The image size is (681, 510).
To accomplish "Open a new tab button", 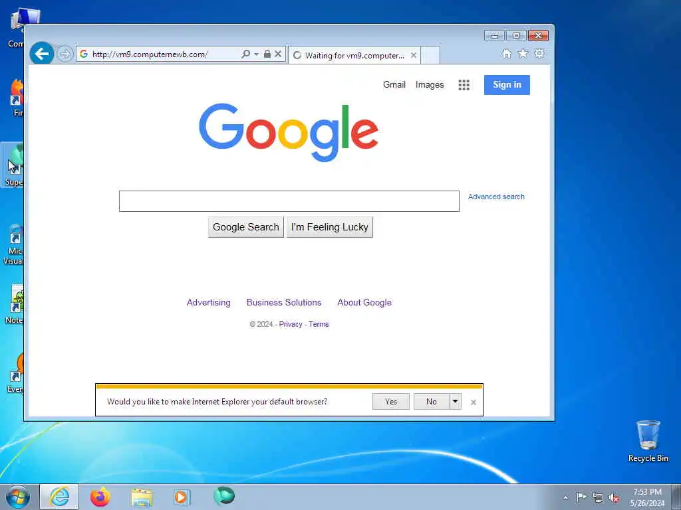I will click(430, 56).
